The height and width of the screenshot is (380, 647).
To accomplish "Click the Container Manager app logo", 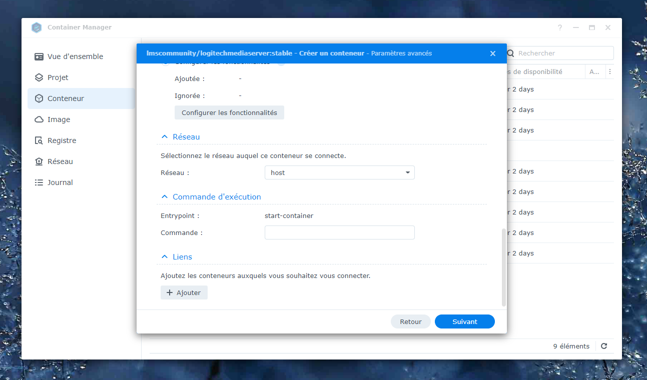I will [x=37, y=27].
